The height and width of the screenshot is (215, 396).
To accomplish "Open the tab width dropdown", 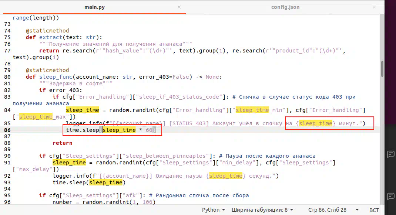I will coord(262,210).
